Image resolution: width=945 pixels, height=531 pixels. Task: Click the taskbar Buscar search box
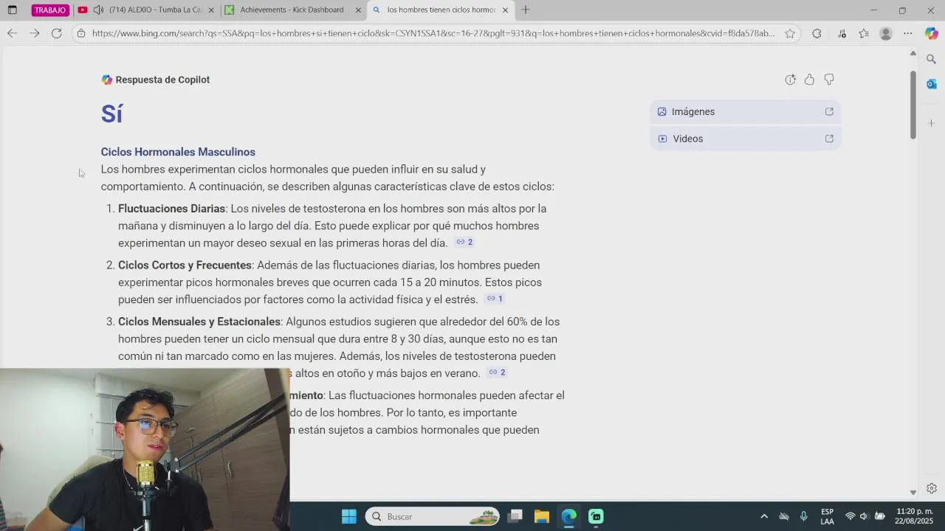click(433, 516)
